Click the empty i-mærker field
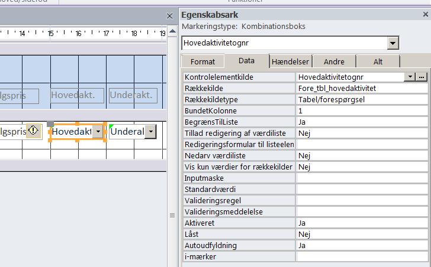The height and width of the screenshot is (267, 431). coord(362,257)
